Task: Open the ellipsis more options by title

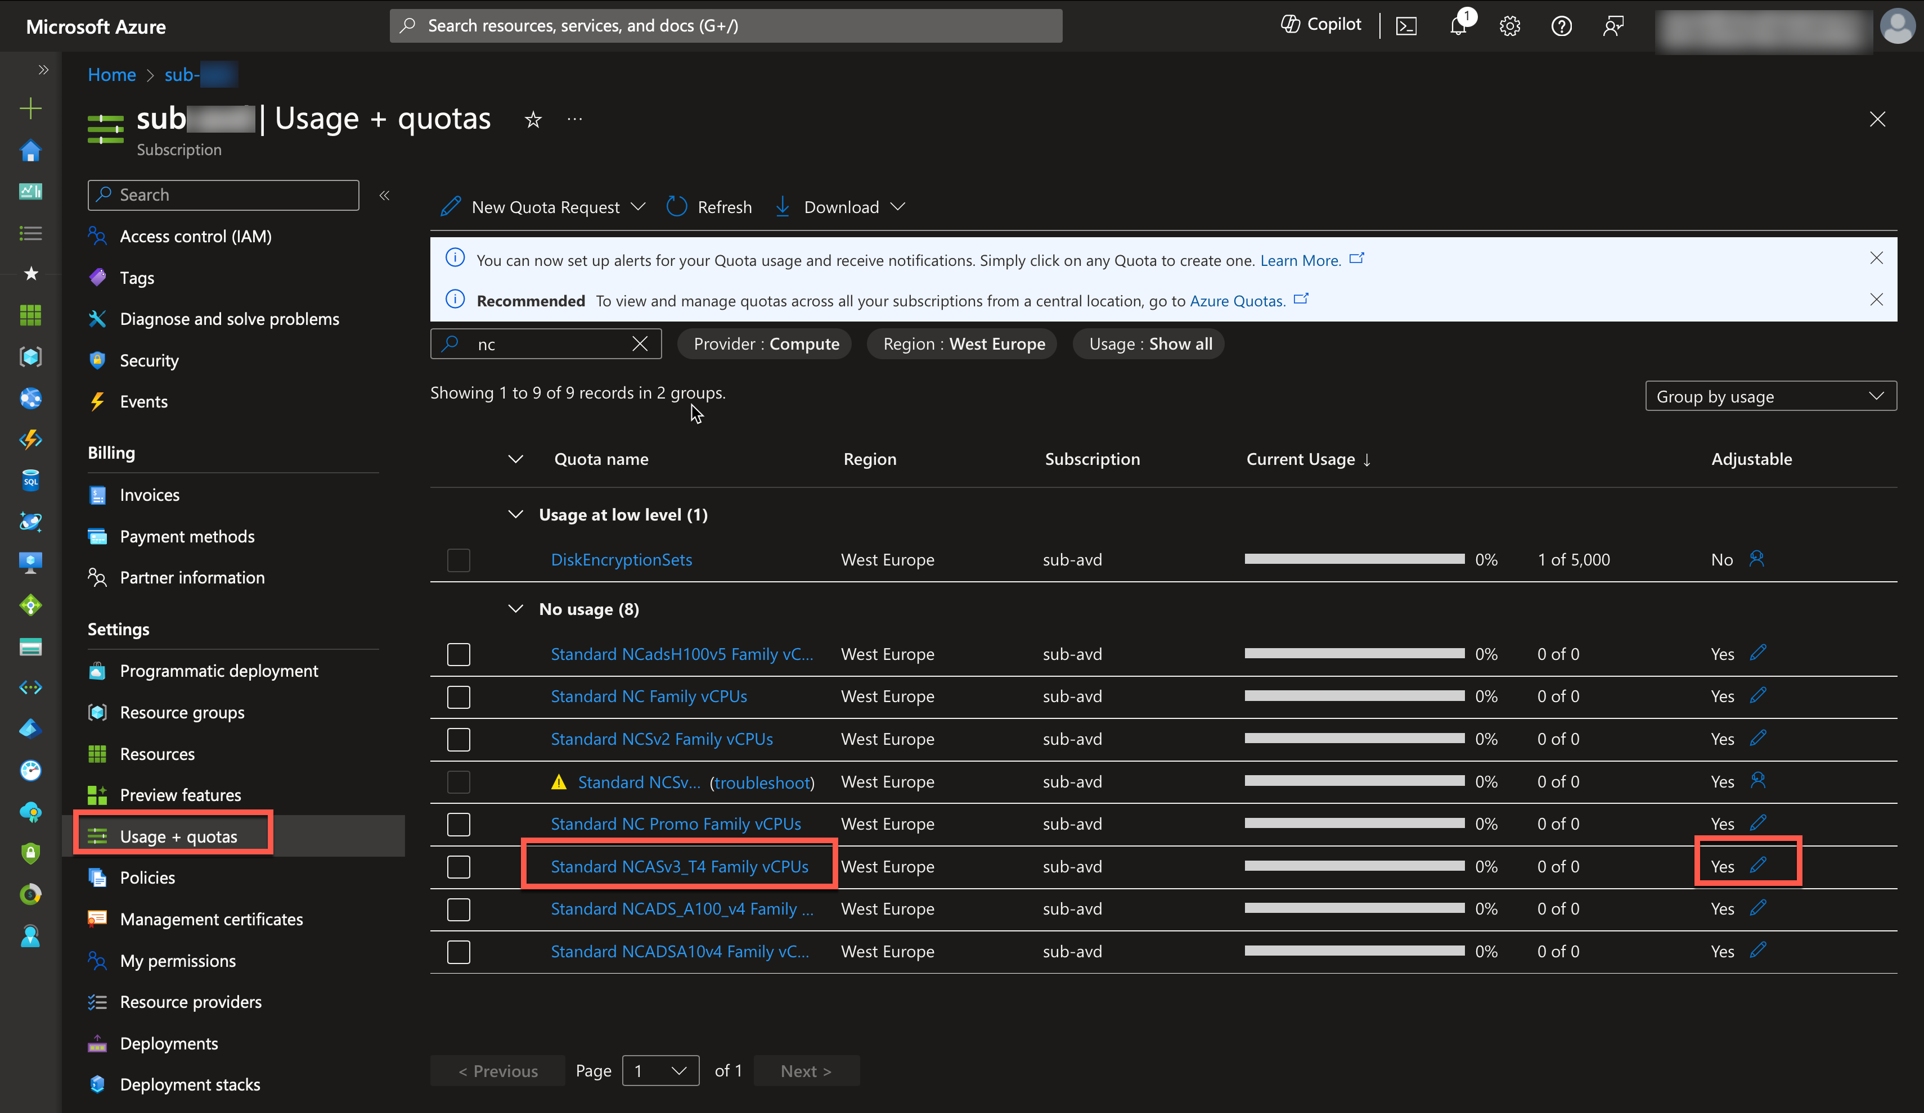Action: [575, 119]
